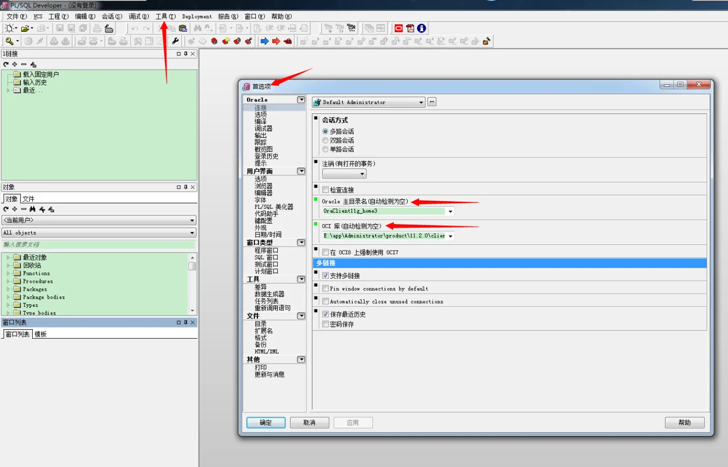Switch to the 文件 tab in object panel
This screenshot has height=467, width=728.
coord(29,199)
